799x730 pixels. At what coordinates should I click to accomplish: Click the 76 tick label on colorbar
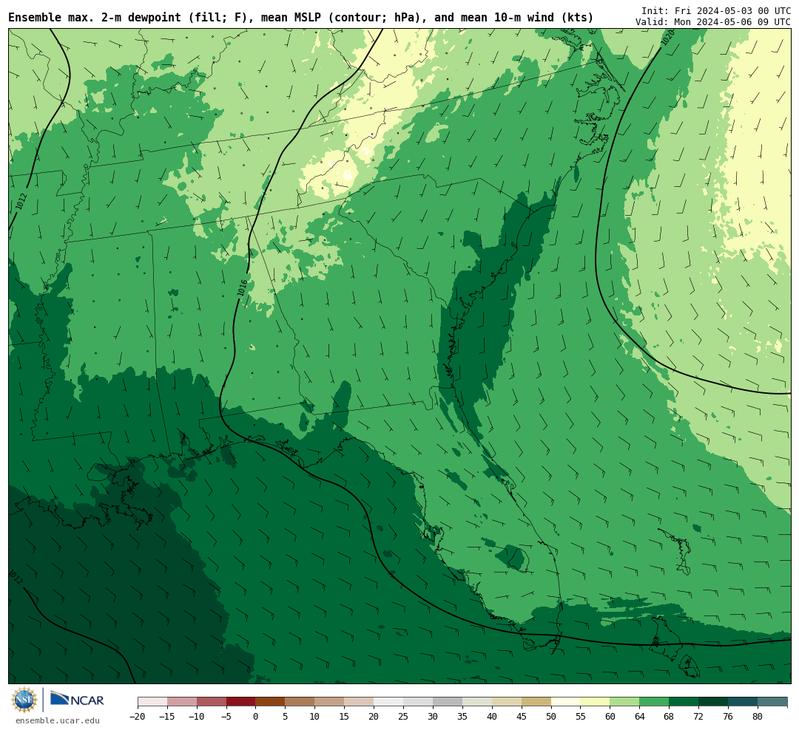728,717
